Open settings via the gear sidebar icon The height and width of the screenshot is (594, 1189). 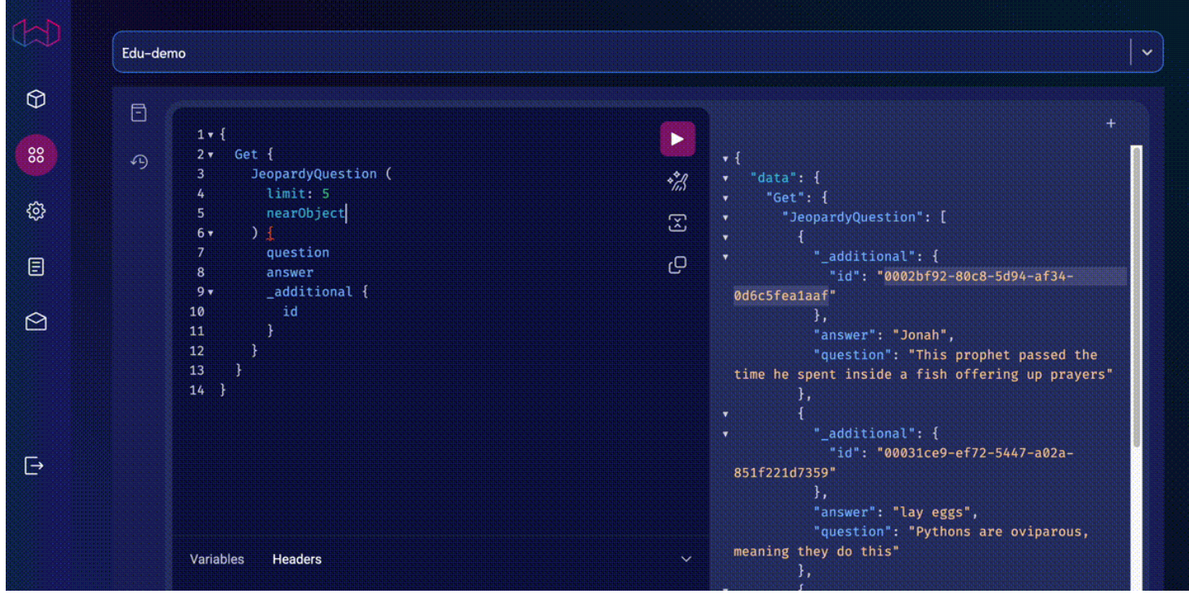click(36, 211)
